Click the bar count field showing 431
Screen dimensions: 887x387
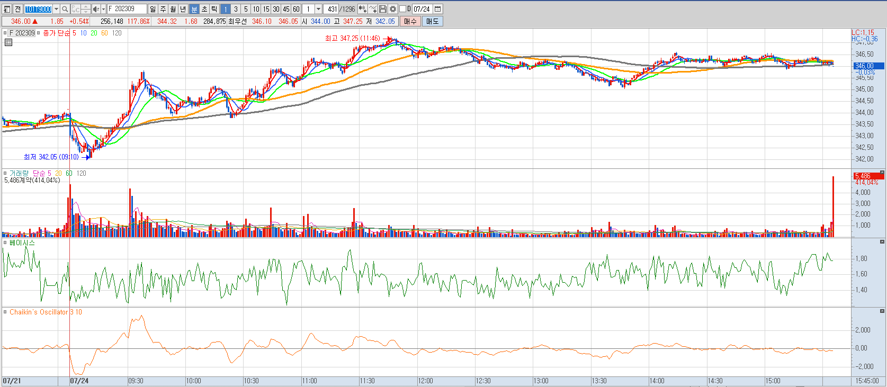(331, 9)
